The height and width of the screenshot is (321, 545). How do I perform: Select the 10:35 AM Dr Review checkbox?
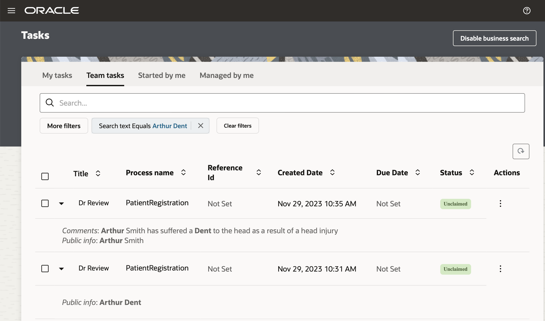click(x=45, y=203)
